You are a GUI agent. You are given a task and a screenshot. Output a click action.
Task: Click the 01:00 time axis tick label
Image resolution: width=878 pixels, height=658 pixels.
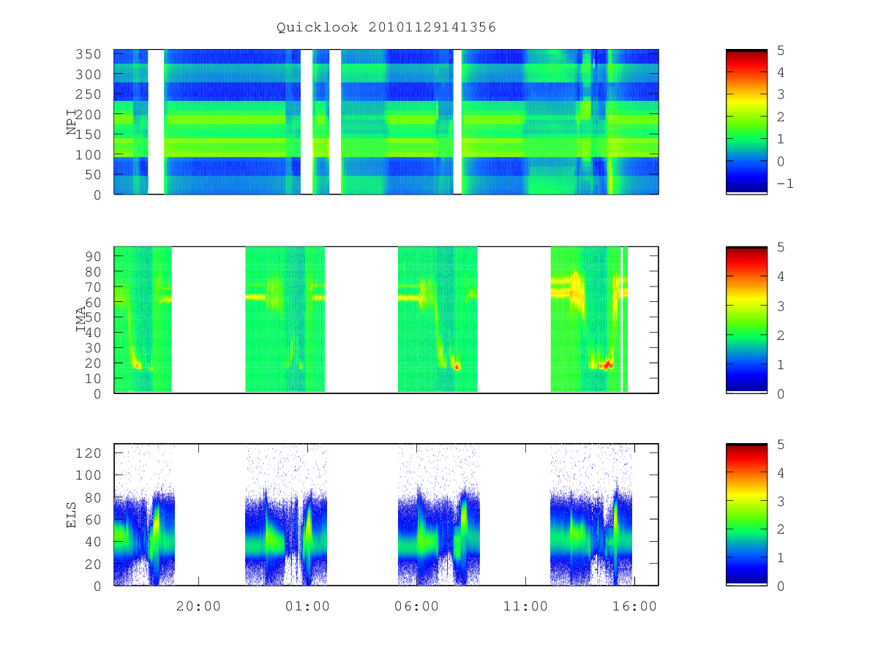pos(307,606)
